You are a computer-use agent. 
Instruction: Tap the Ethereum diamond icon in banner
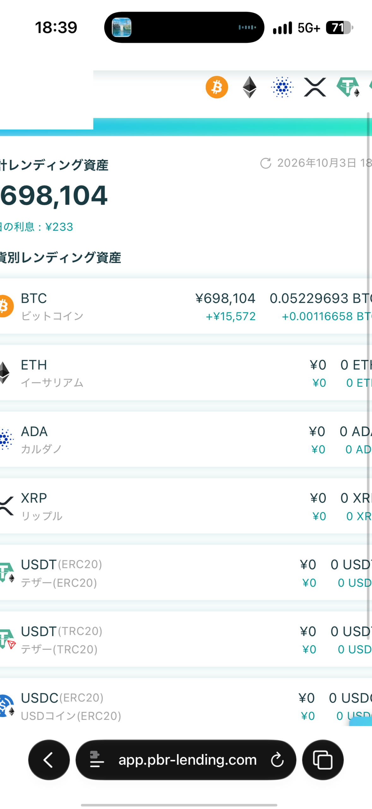click(x=249, y=87)
